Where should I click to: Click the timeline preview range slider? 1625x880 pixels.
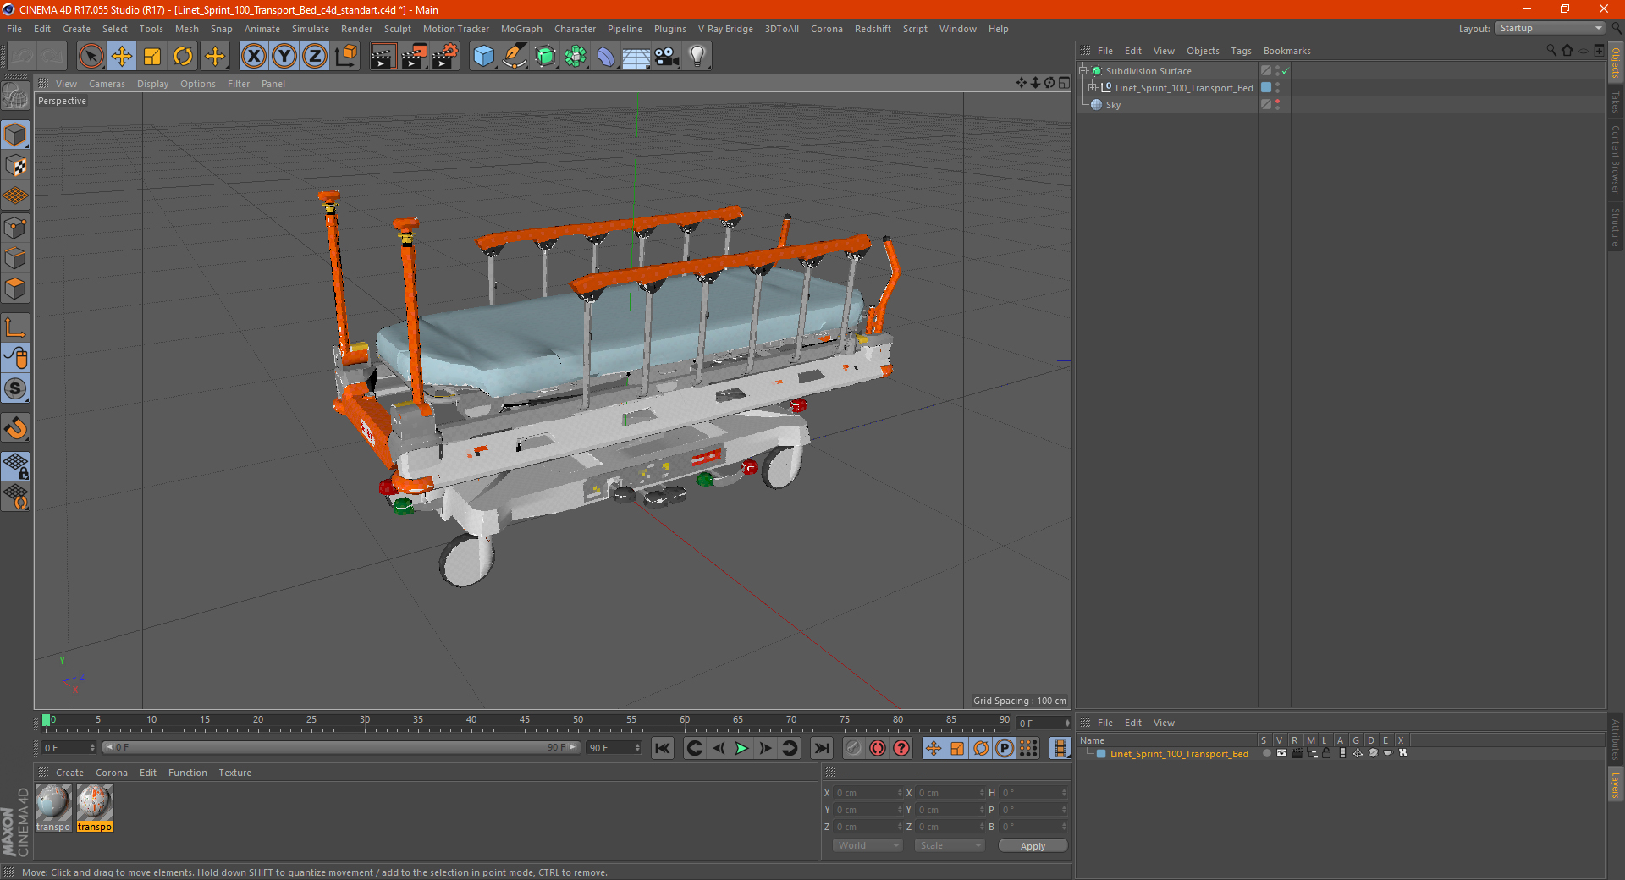click(340, 747)
